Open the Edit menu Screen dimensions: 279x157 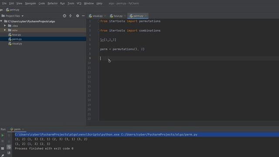tap(11, 3)
